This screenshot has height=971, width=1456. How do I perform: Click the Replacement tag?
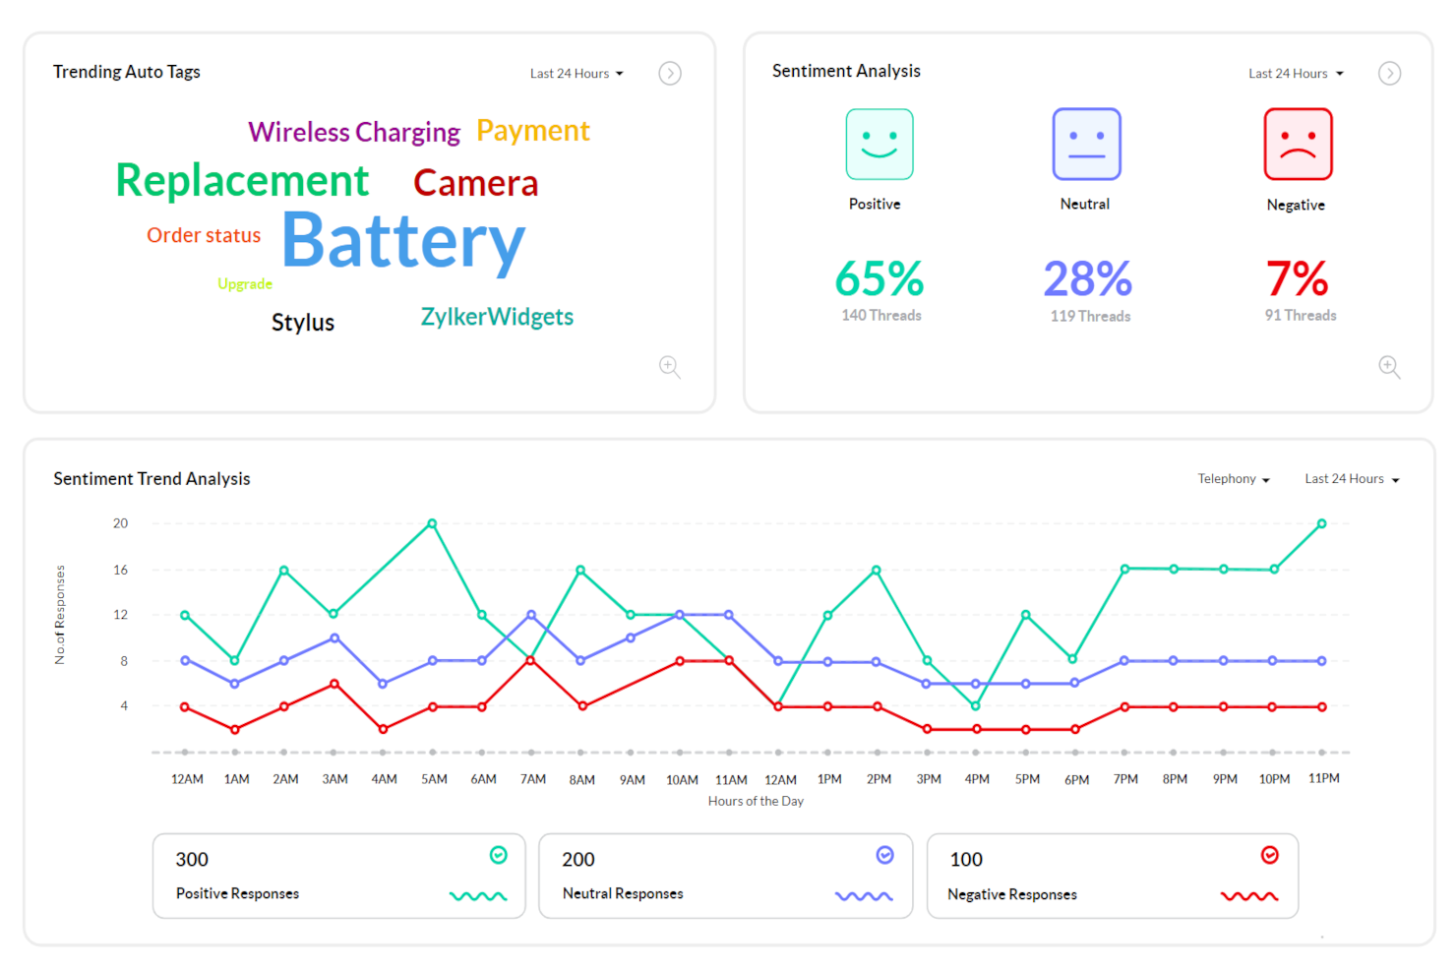(242, 180)
